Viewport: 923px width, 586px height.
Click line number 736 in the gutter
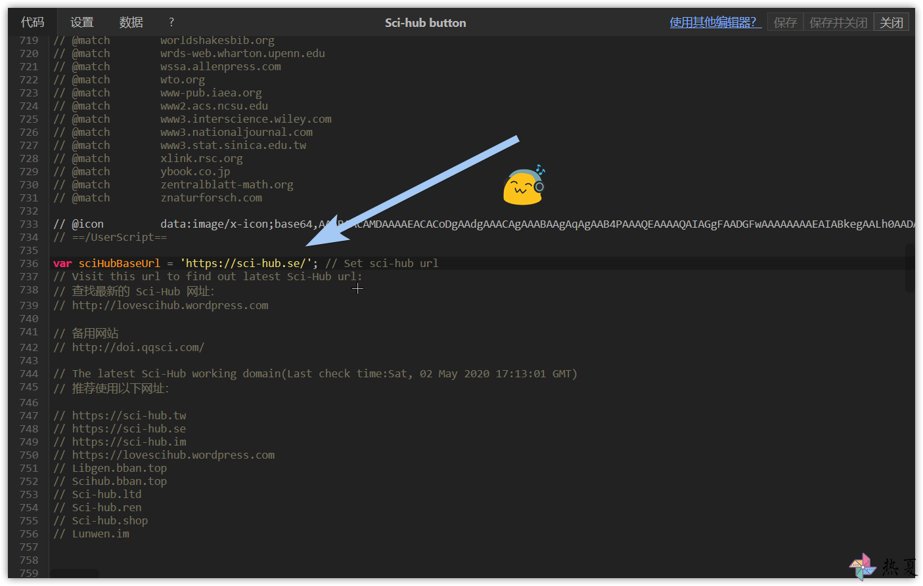click(29, 263)
